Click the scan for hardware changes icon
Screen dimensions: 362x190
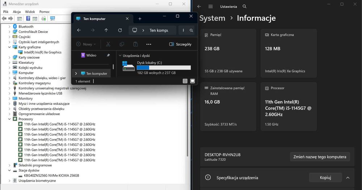click(x=52, y=18)
